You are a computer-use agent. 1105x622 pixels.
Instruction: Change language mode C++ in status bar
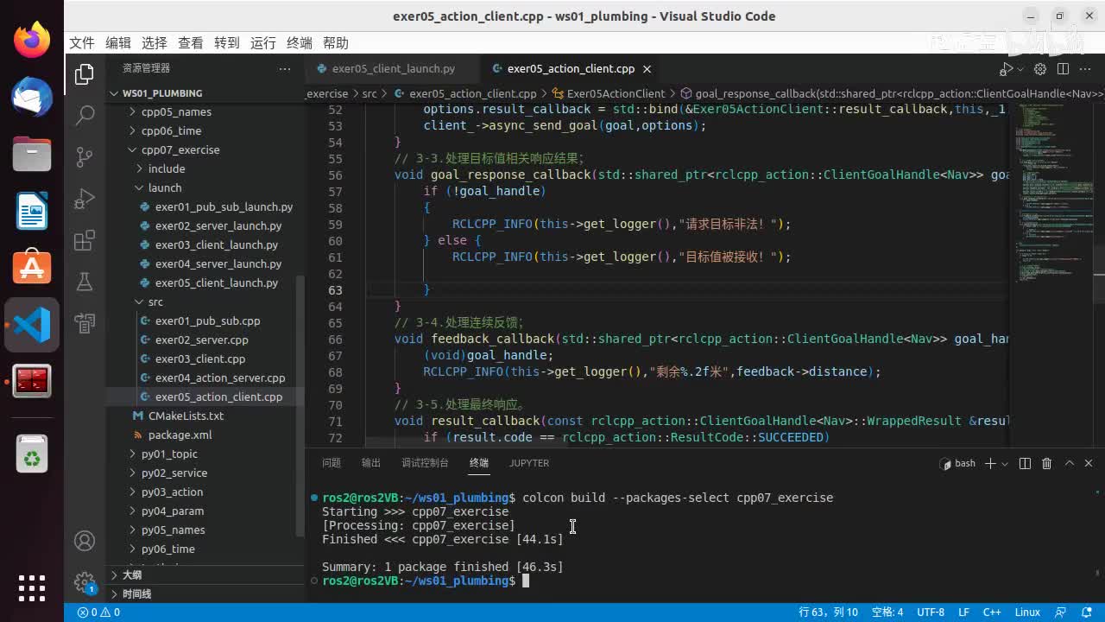[992, 612]
